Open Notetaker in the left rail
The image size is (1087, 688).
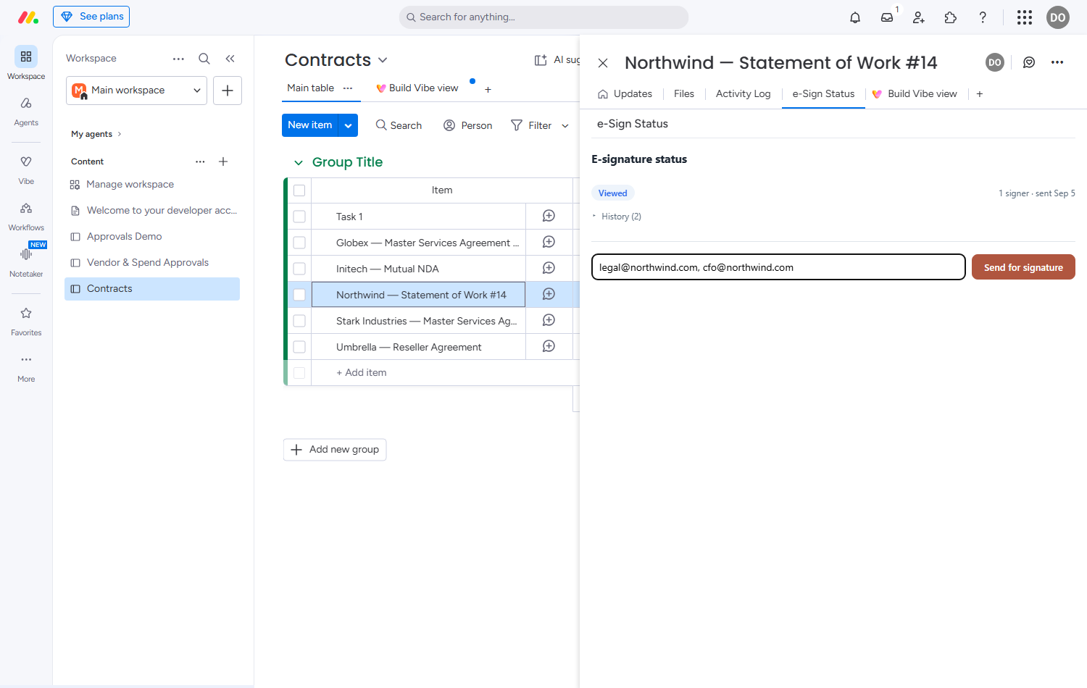tap(26, 262)
